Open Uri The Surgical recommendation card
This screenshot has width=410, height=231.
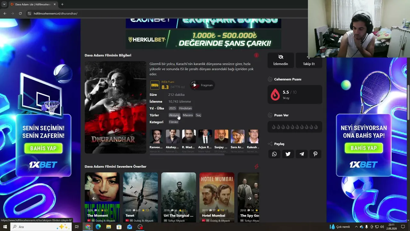coord(178,197)
